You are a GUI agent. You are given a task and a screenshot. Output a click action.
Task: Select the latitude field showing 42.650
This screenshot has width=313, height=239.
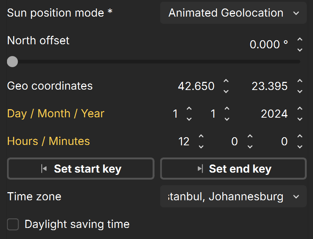coord(196,86)
